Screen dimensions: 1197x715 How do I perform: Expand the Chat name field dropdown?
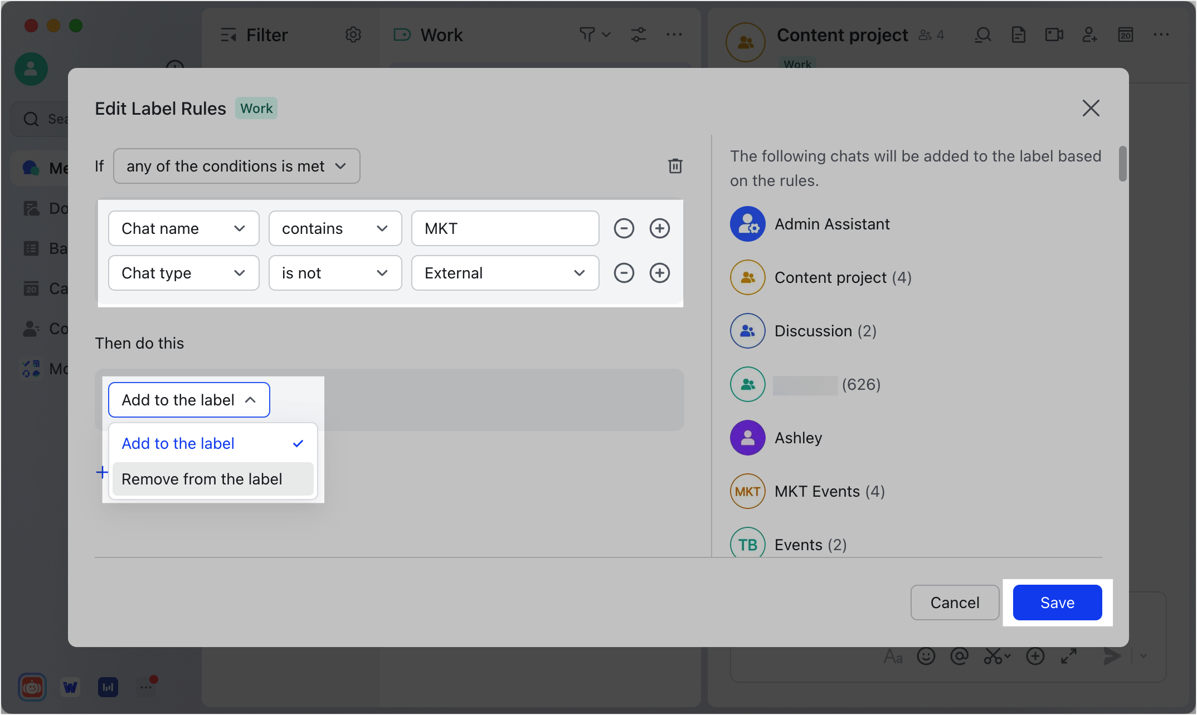183,228
